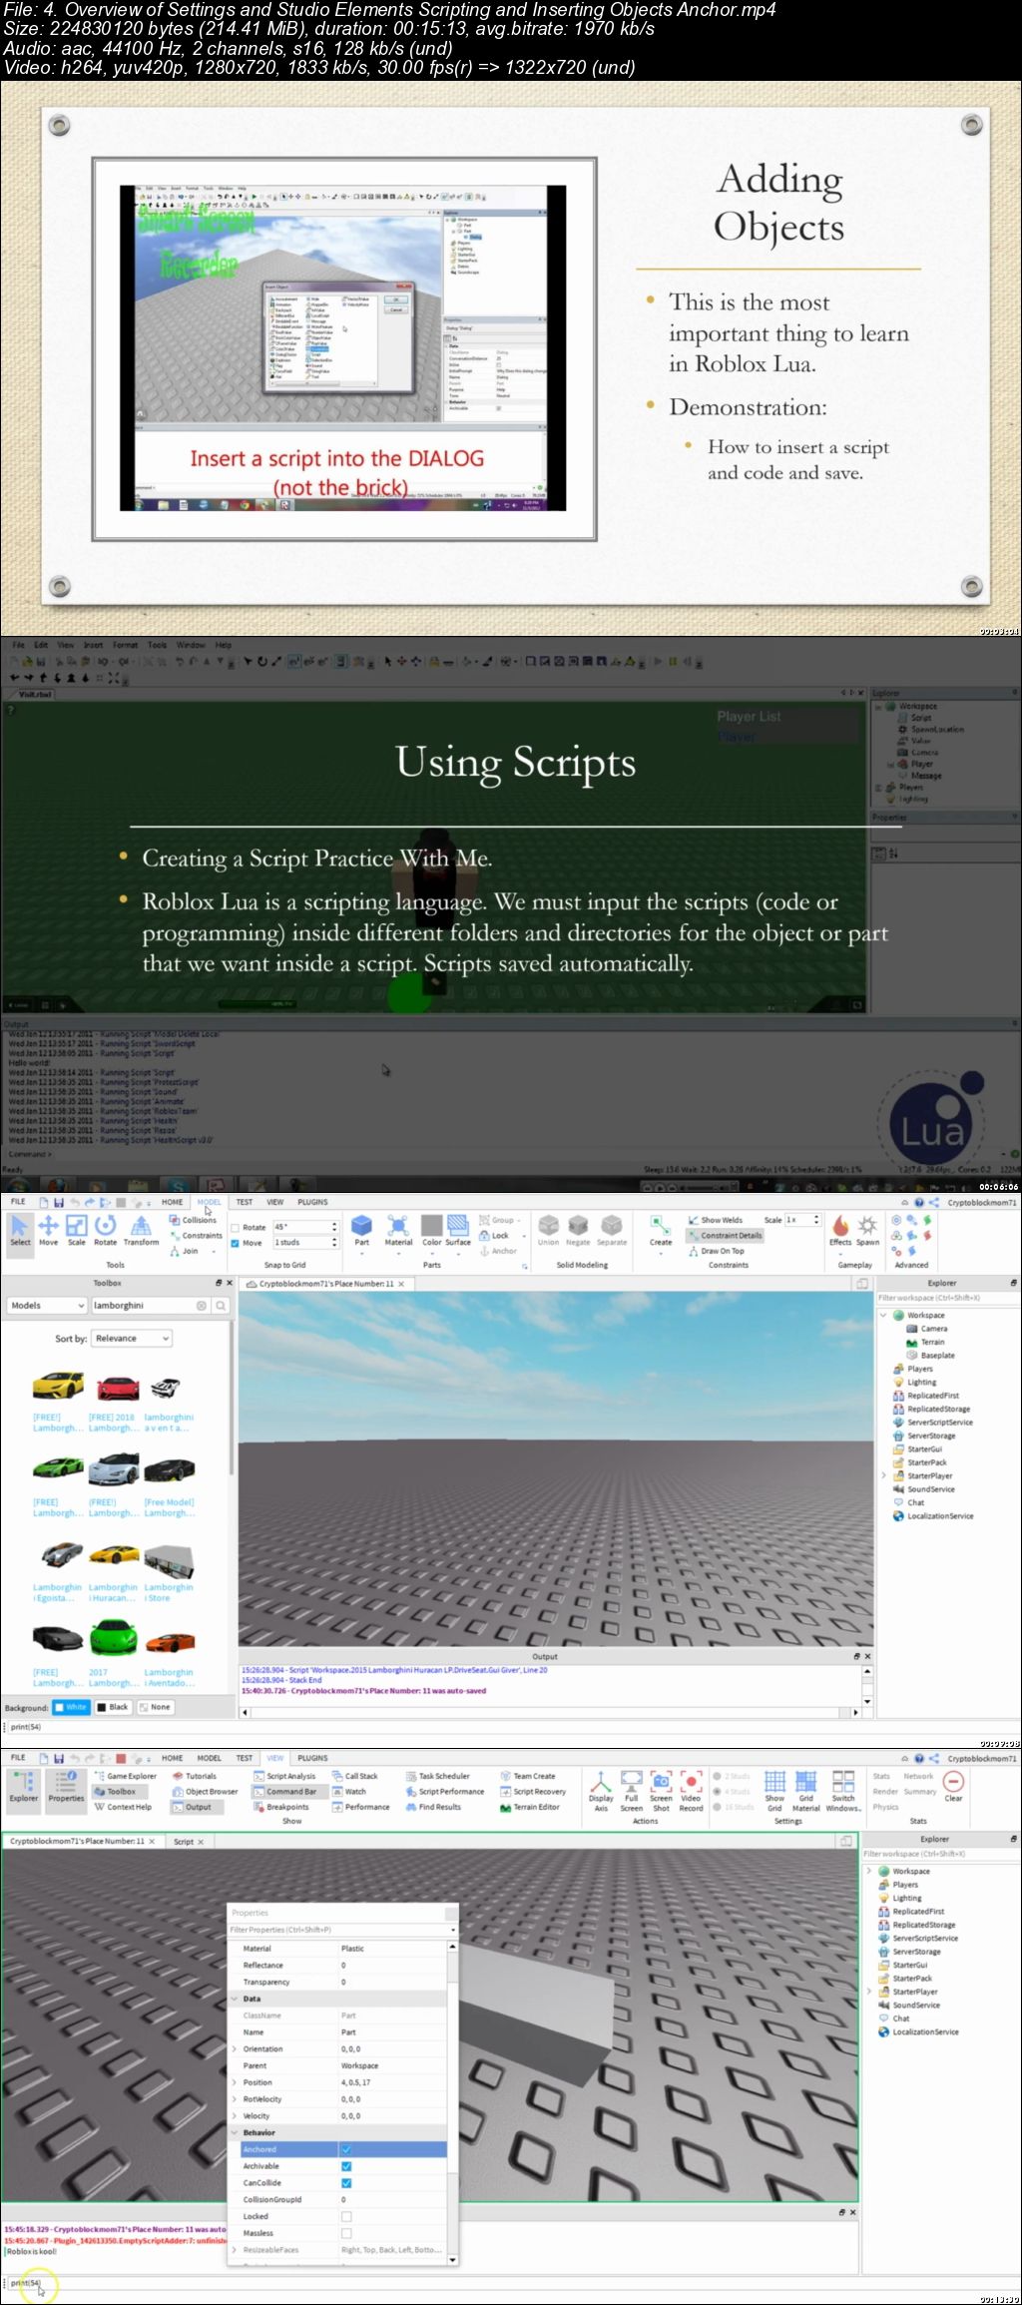Image resolution: width=1022 pixels, height=2305 pixels.
Task: Choose the Scale tool in Model ribbon
Action: pos(76,1229)
